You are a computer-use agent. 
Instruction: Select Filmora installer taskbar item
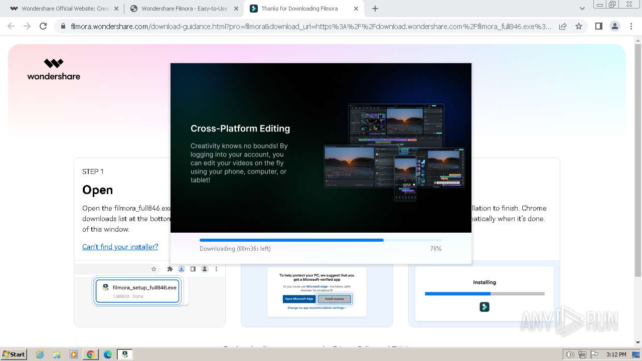point(125,354)
